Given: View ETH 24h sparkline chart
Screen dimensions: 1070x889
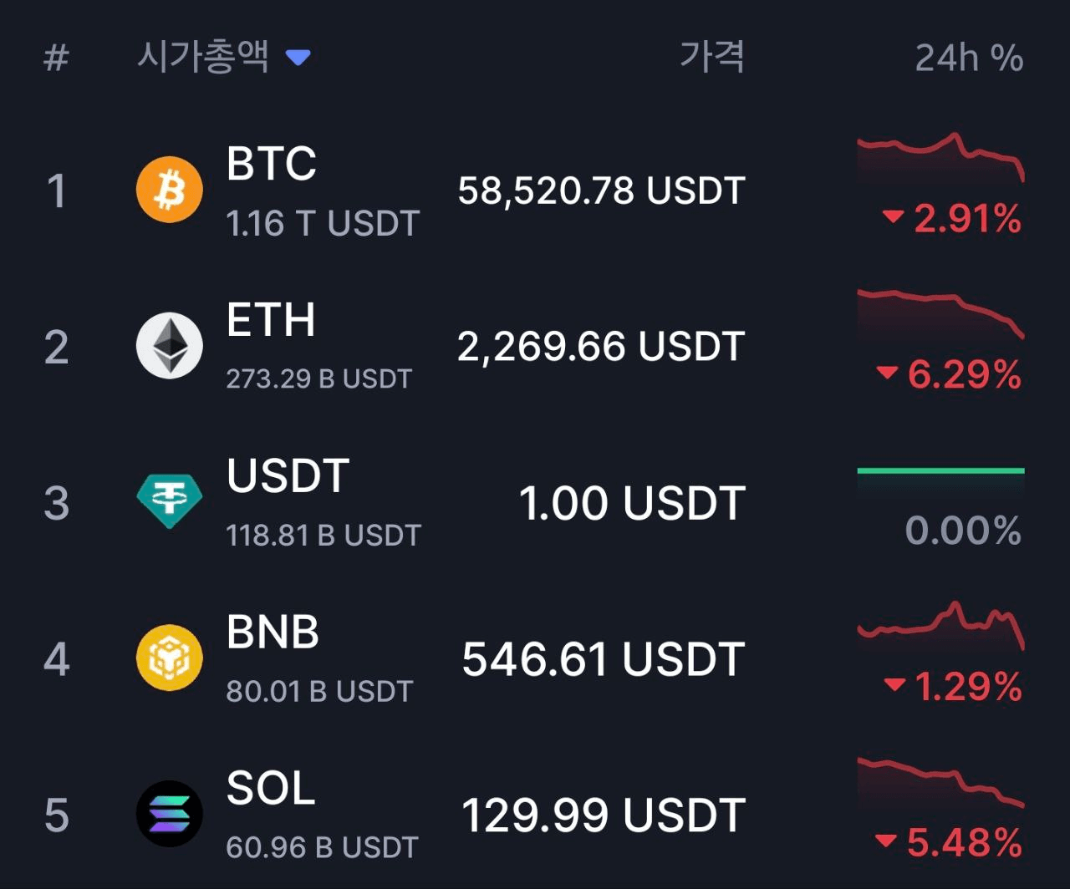Looking at the screenshot, I should click(x=940, y=316).
